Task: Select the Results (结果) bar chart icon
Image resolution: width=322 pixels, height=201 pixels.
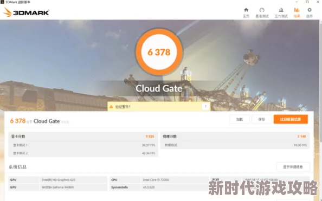Action: point(297,10)
